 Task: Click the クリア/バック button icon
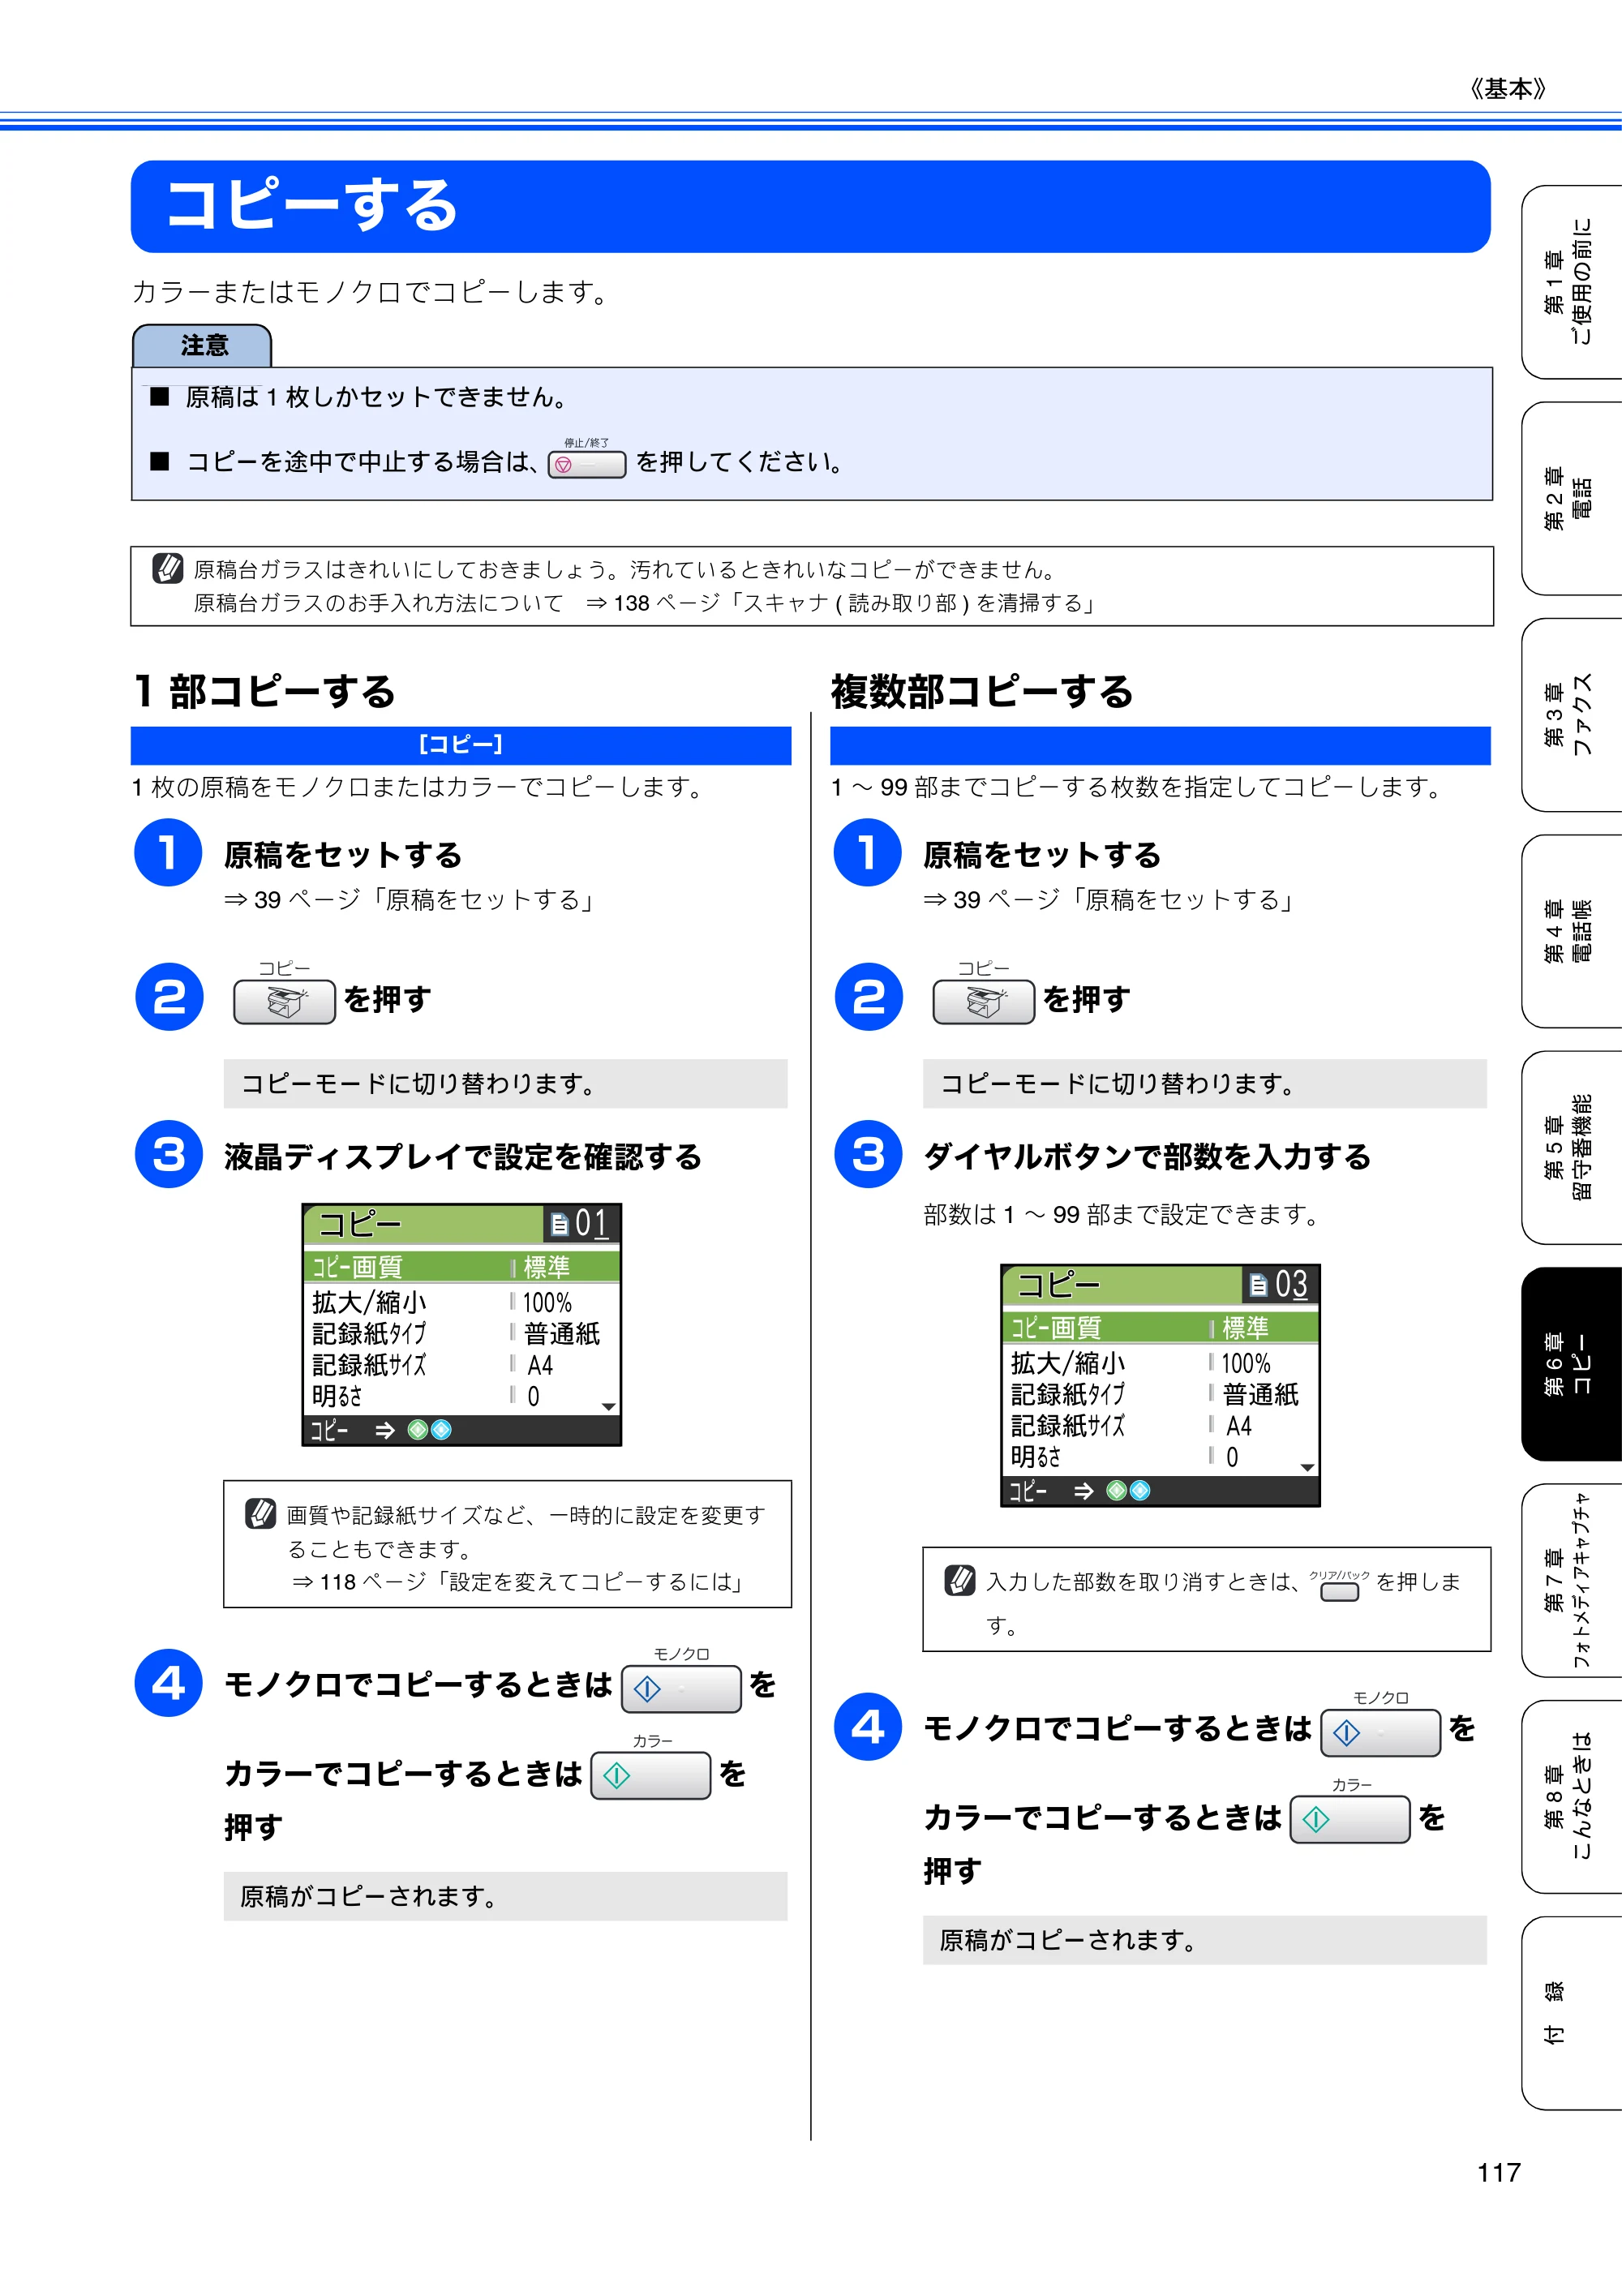(1340, 1592)
